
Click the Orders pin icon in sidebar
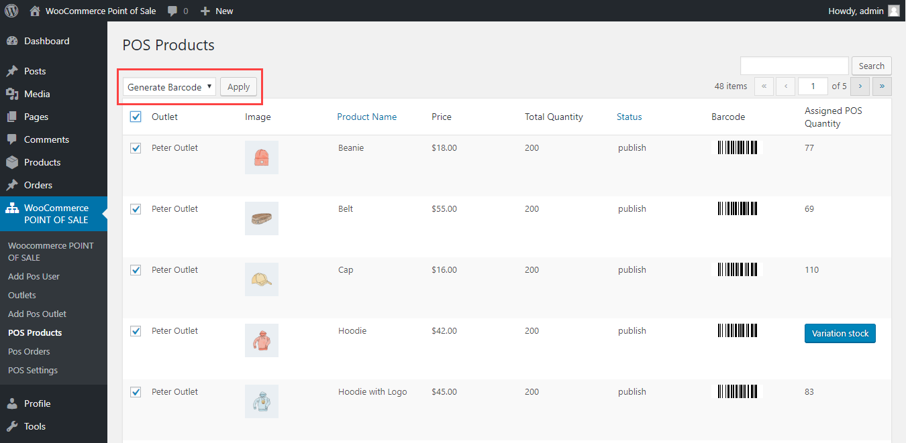(12, 185)
